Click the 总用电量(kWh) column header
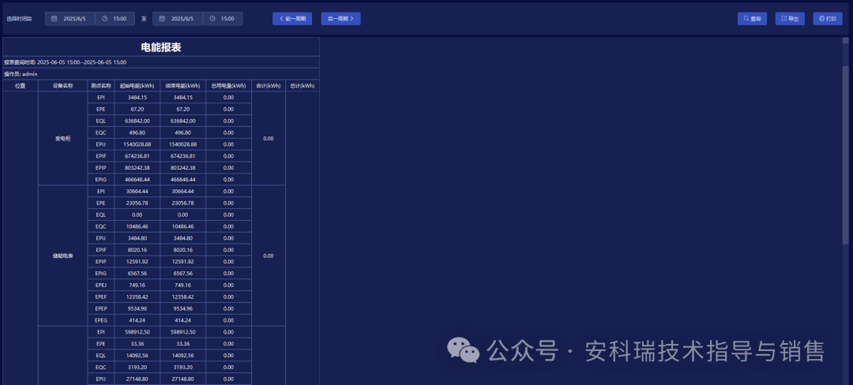Viewport: 853px width, 385px height. (228, 86)
